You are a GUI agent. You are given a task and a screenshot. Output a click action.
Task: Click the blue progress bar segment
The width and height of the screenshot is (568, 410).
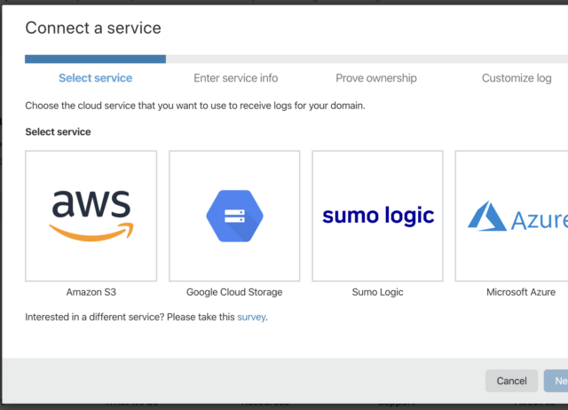[95, 59]
